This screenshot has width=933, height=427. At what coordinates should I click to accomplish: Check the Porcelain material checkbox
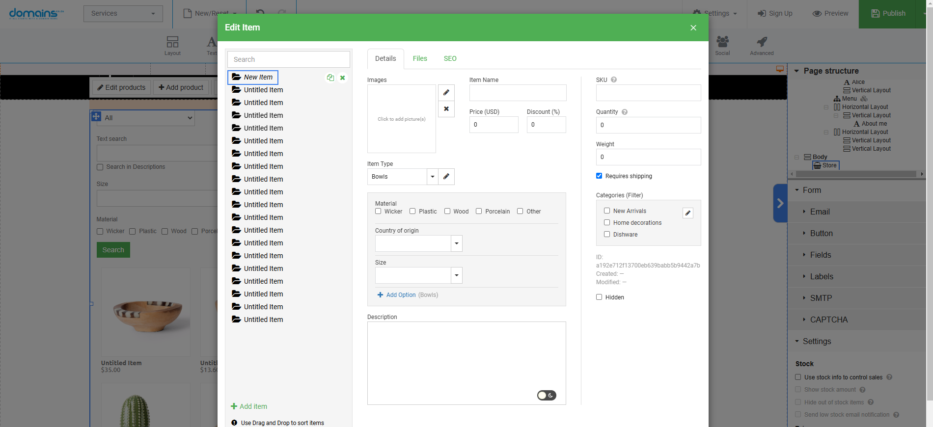(479, 212)
